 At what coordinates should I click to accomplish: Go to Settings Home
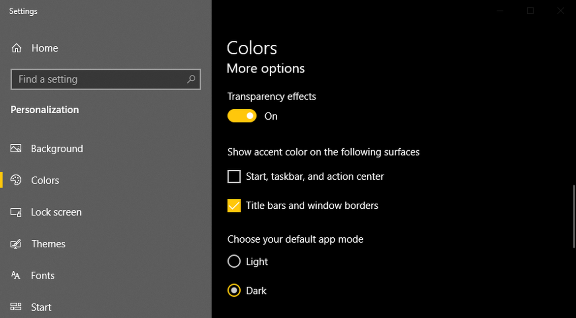[44, 48]
